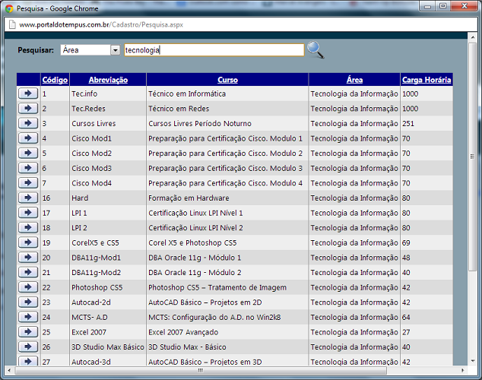482x380 pixels.
Task: Click Preparação para Certificação Cisco. Modulo 3 cell
Action: pyautogui.click(x=225, y=169)
